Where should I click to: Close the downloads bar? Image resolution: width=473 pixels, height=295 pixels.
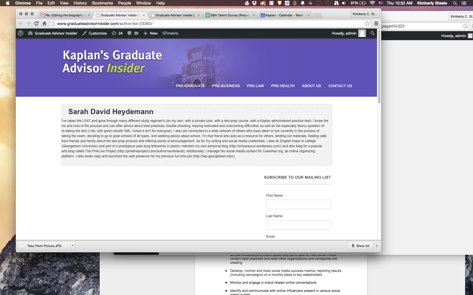(x=377, y=246)
